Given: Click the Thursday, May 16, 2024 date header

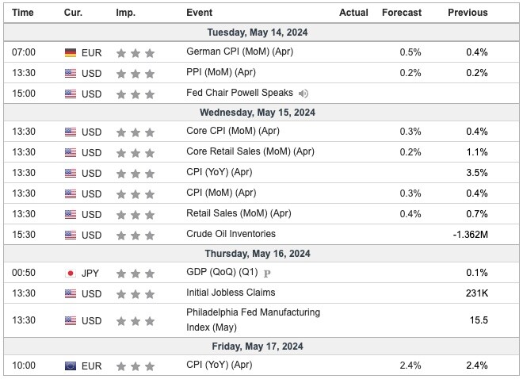Looking at the screenshot, I should [x=258, y=254].
